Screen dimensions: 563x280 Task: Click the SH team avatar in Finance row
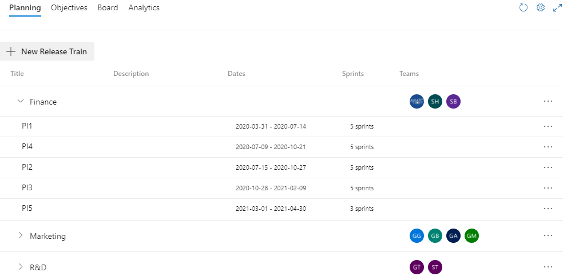435,102
